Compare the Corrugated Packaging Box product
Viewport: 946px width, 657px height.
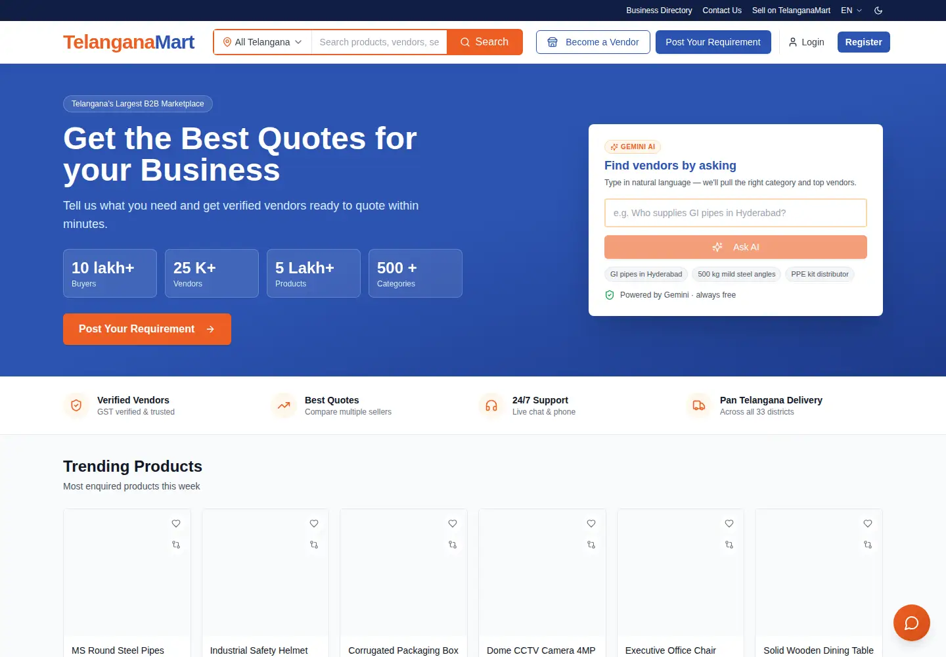pyautogui.click(x=453, y=545)
